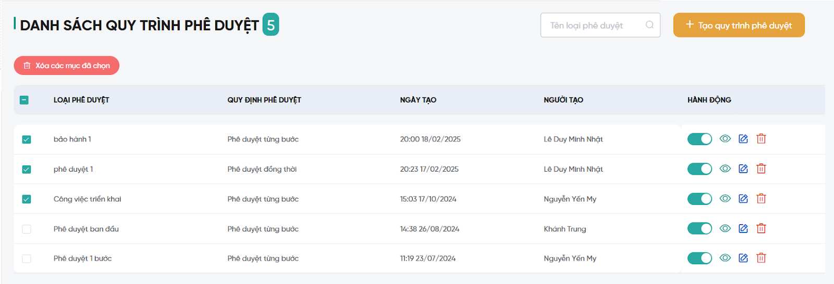Click the LOẠI PHÊ DUYỆT column header
The height and width of the screenshot is (284, 834).
click(x=81, y=100)
